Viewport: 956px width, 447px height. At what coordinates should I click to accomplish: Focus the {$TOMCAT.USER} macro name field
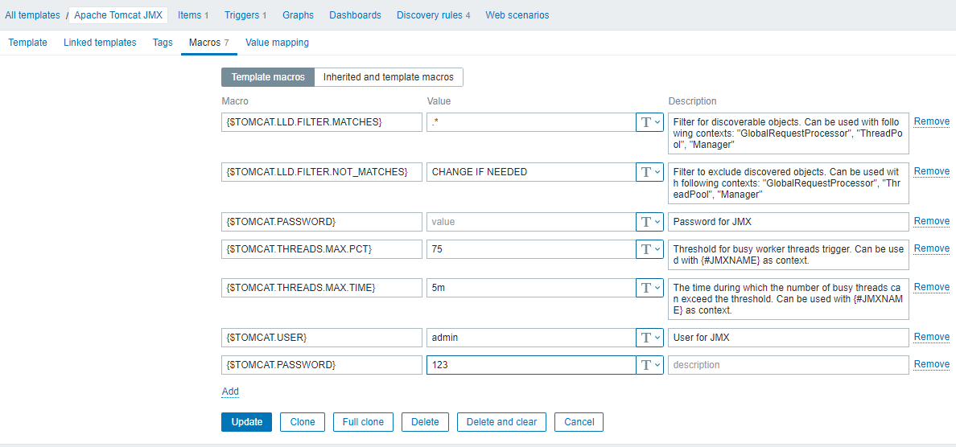coord(322,338)
